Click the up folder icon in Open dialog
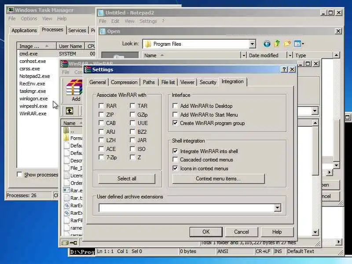This screenshot has height=264, width=352. click(277, 44)
